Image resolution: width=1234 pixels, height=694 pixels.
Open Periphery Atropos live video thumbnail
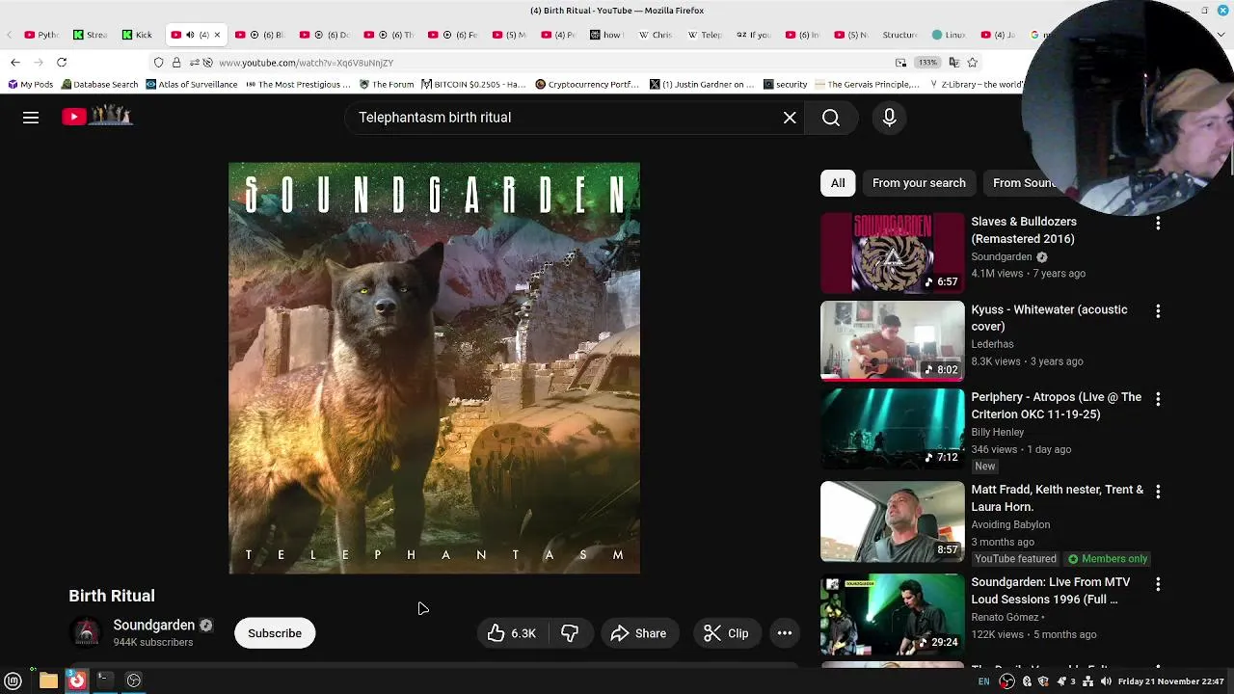(x=892, y=429)
